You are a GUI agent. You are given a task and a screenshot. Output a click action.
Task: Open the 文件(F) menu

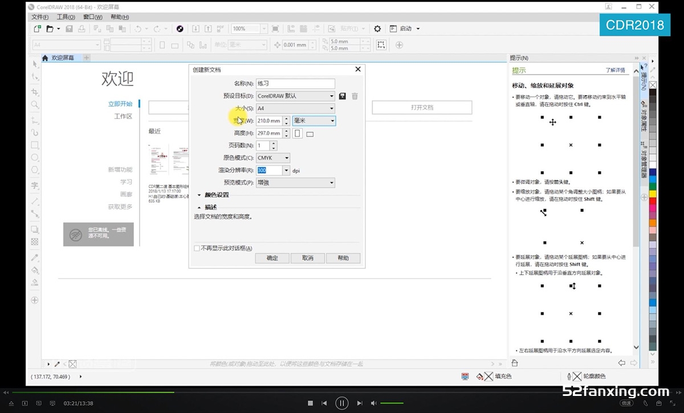[40, 17]
